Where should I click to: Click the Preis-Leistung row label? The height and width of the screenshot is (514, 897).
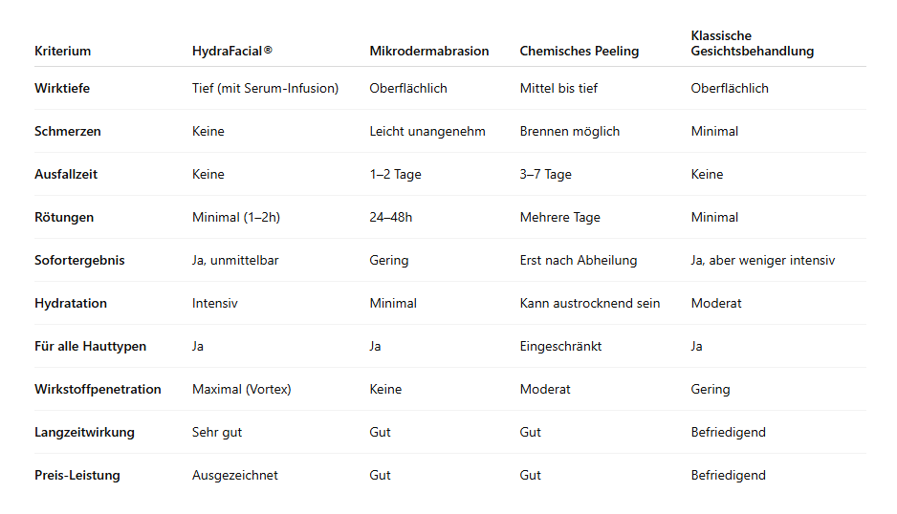77,475
